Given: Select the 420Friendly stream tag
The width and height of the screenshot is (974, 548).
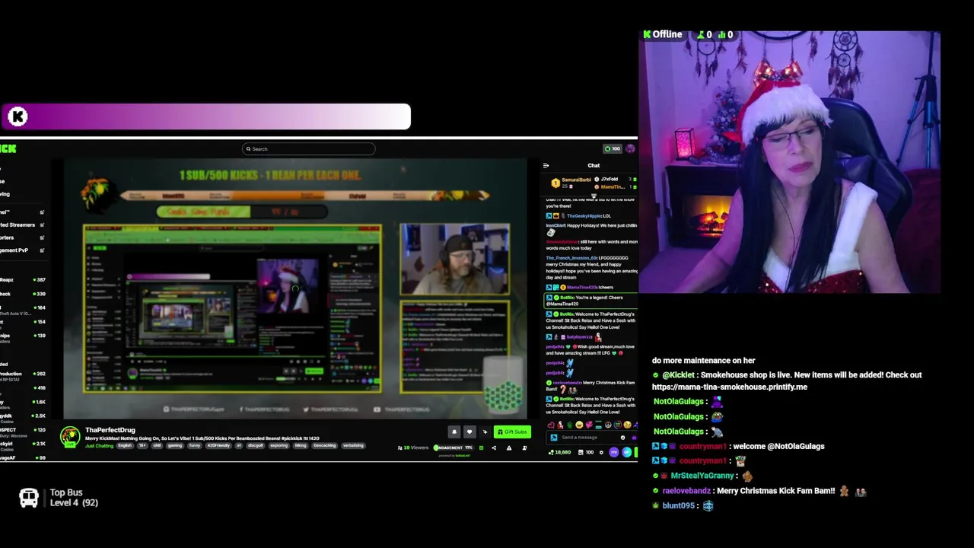Looking at the screenshot, I should pos(218,445).
